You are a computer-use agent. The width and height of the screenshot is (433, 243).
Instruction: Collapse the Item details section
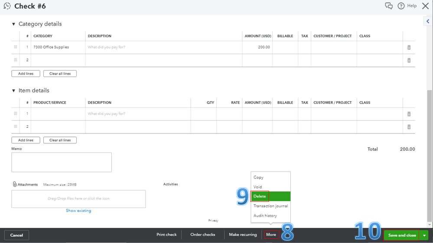click(13, 91)
